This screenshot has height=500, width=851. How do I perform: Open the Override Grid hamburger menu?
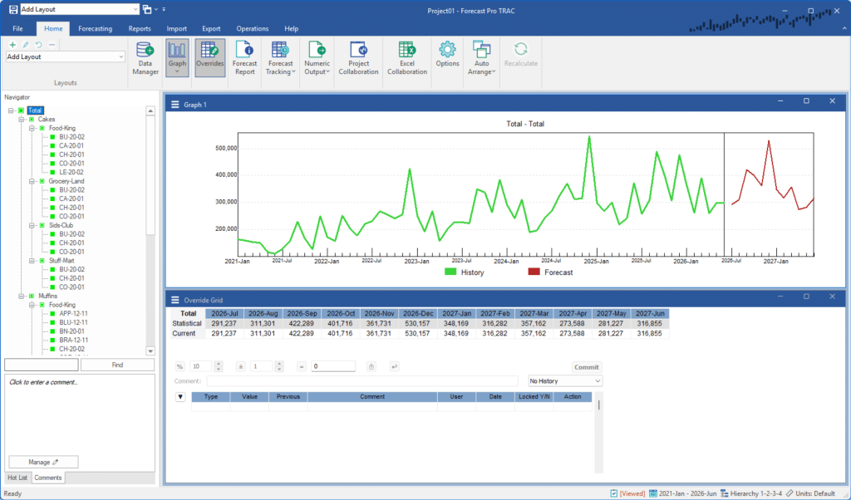click(x=175, y=299)
